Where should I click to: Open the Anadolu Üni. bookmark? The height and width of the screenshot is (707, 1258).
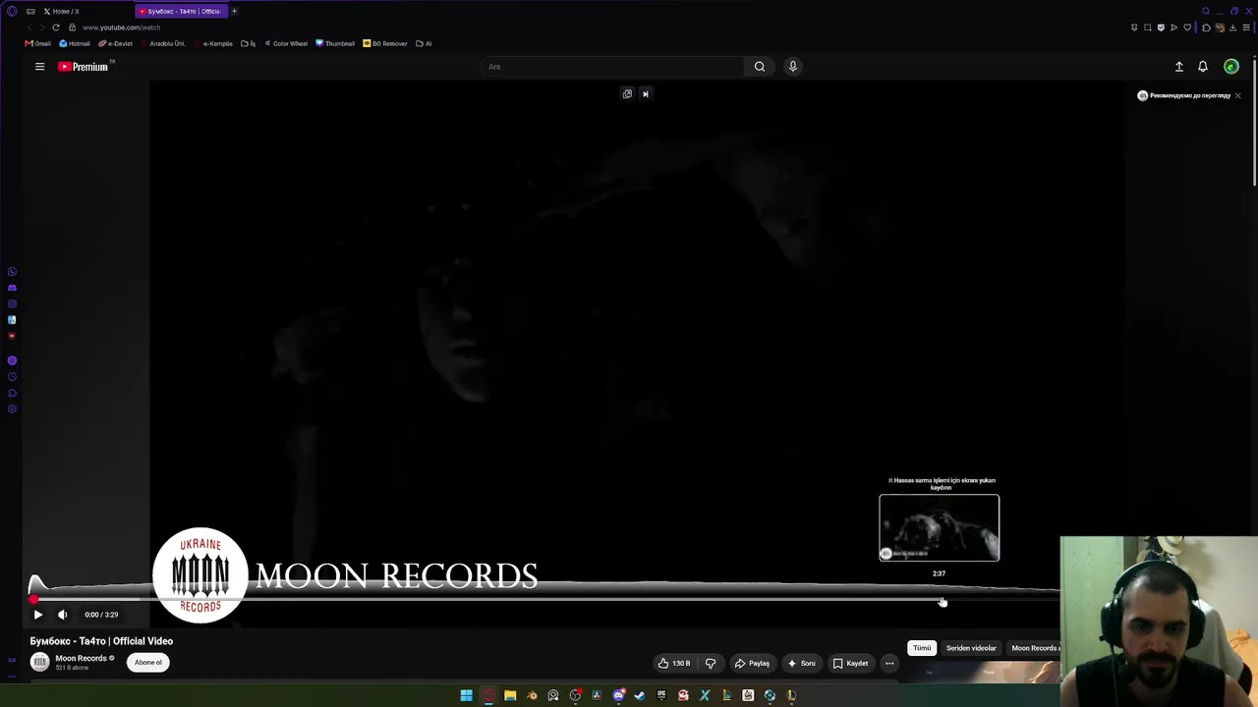[x=163, y=43]
